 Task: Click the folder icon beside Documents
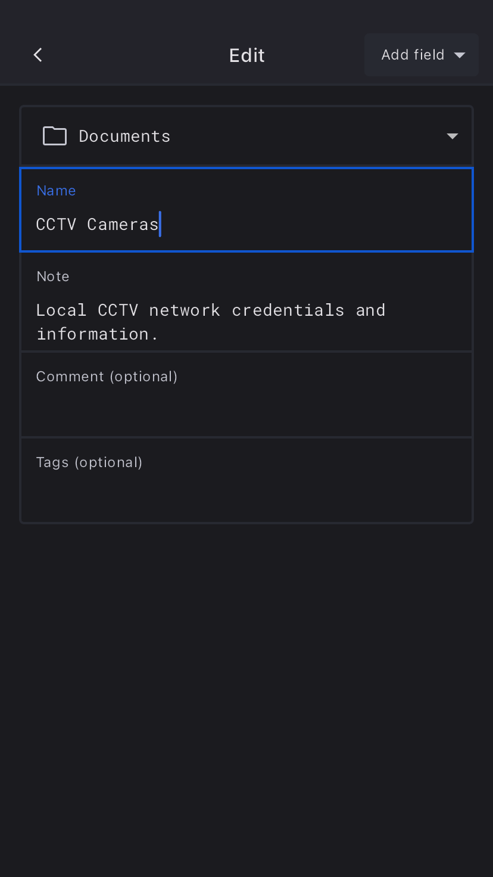click(55, 136)
